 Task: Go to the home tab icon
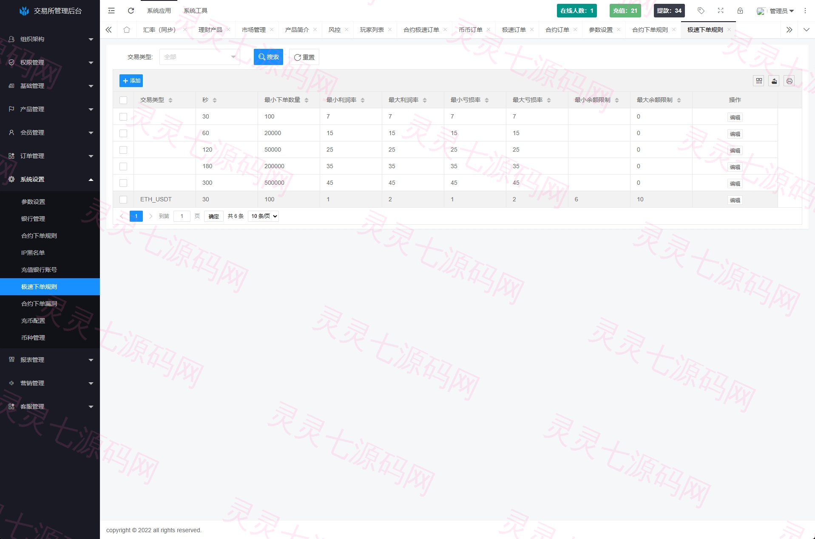127,30
